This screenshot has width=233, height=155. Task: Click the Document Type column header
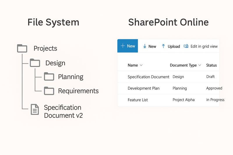[x=183, y=65]
